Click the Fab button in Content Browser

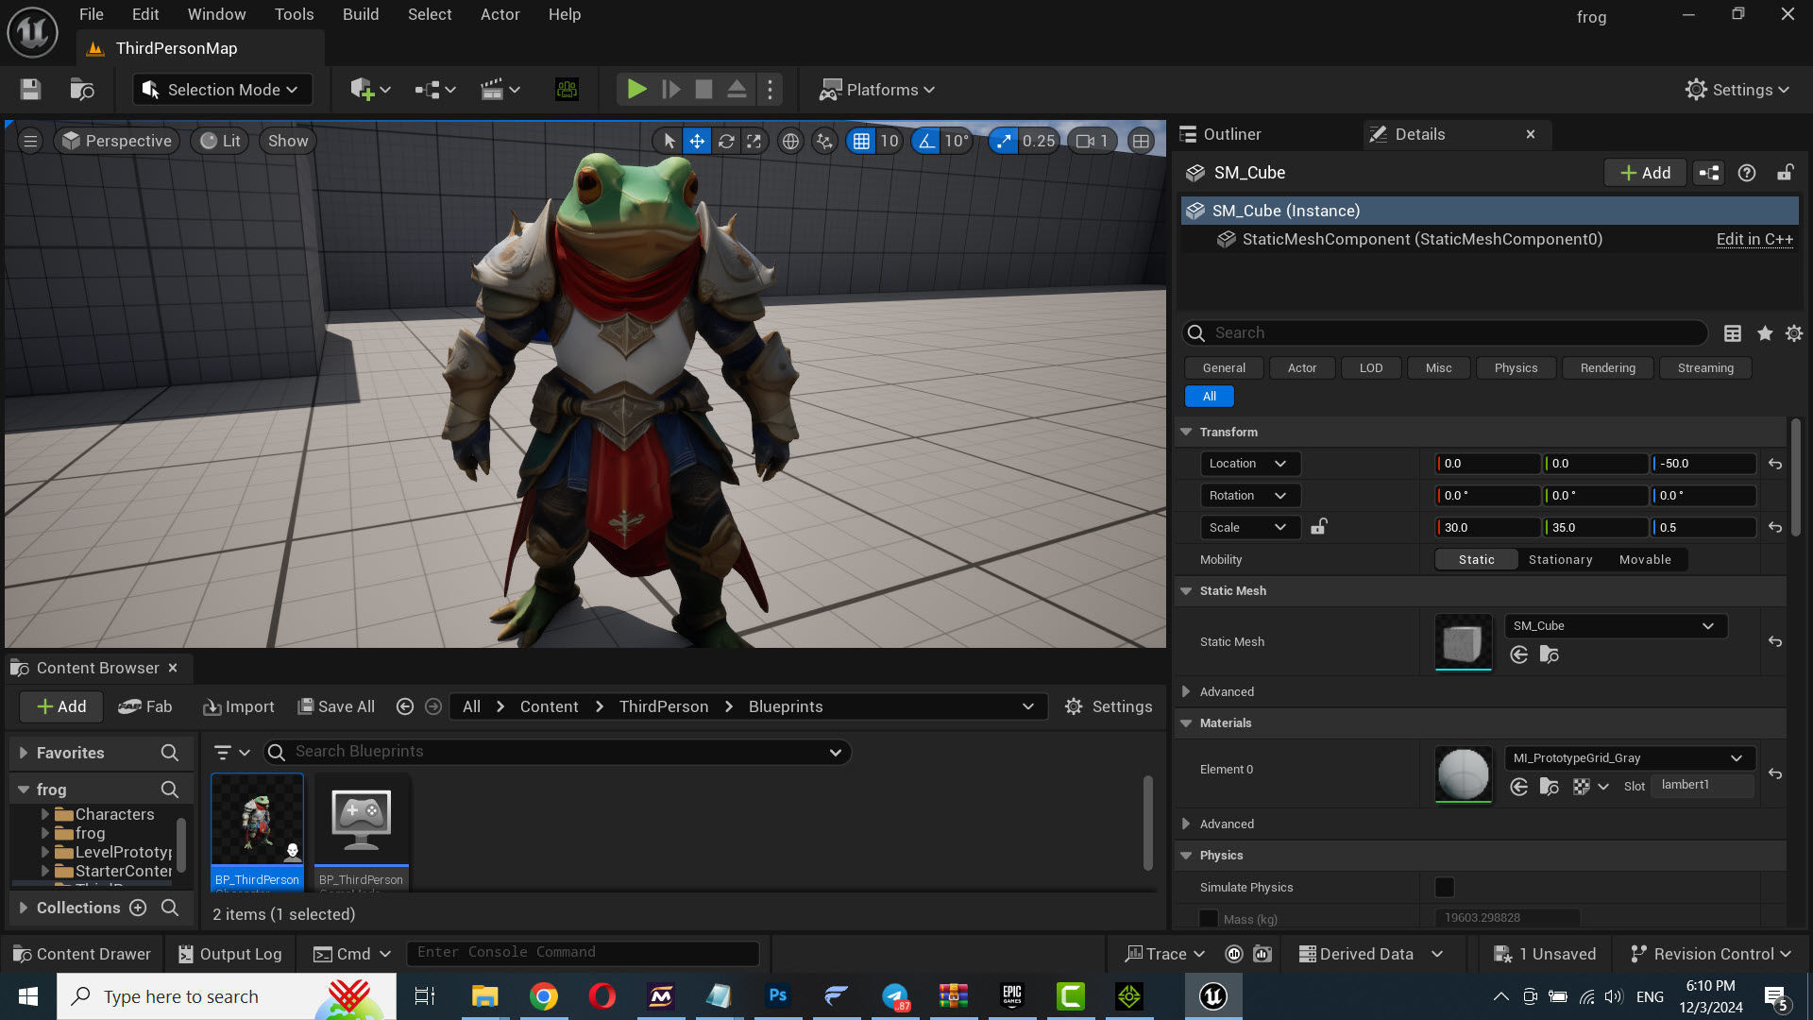point(145,706)
